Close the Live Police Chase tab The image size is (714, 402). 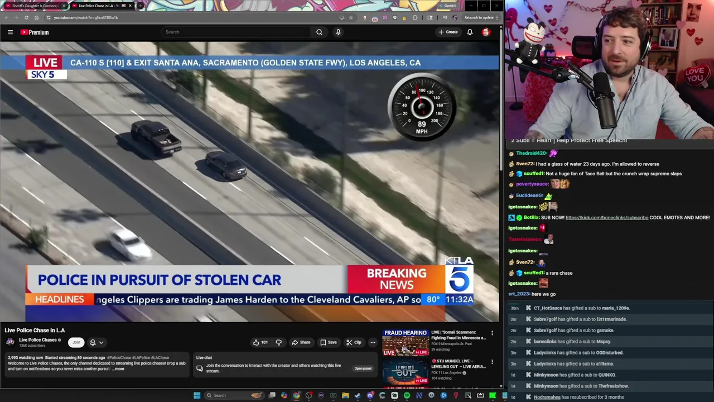pos(130,6)
